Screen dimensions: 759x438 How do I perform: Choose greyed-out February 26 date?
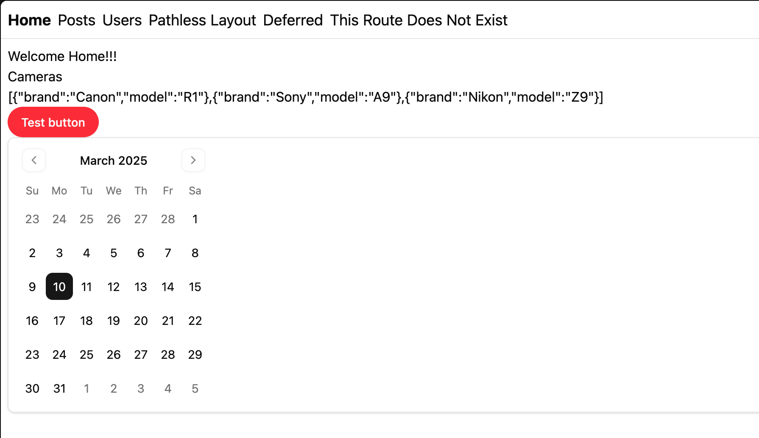(114, 219)
